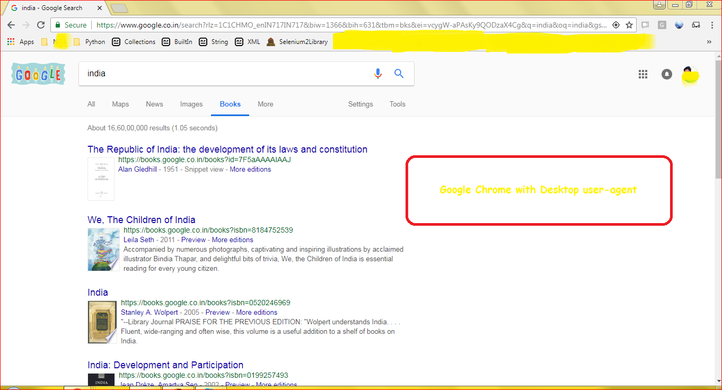This screenshot has width=722, height=390.
Task: Open the String bookmark
Action: point(214,42)
